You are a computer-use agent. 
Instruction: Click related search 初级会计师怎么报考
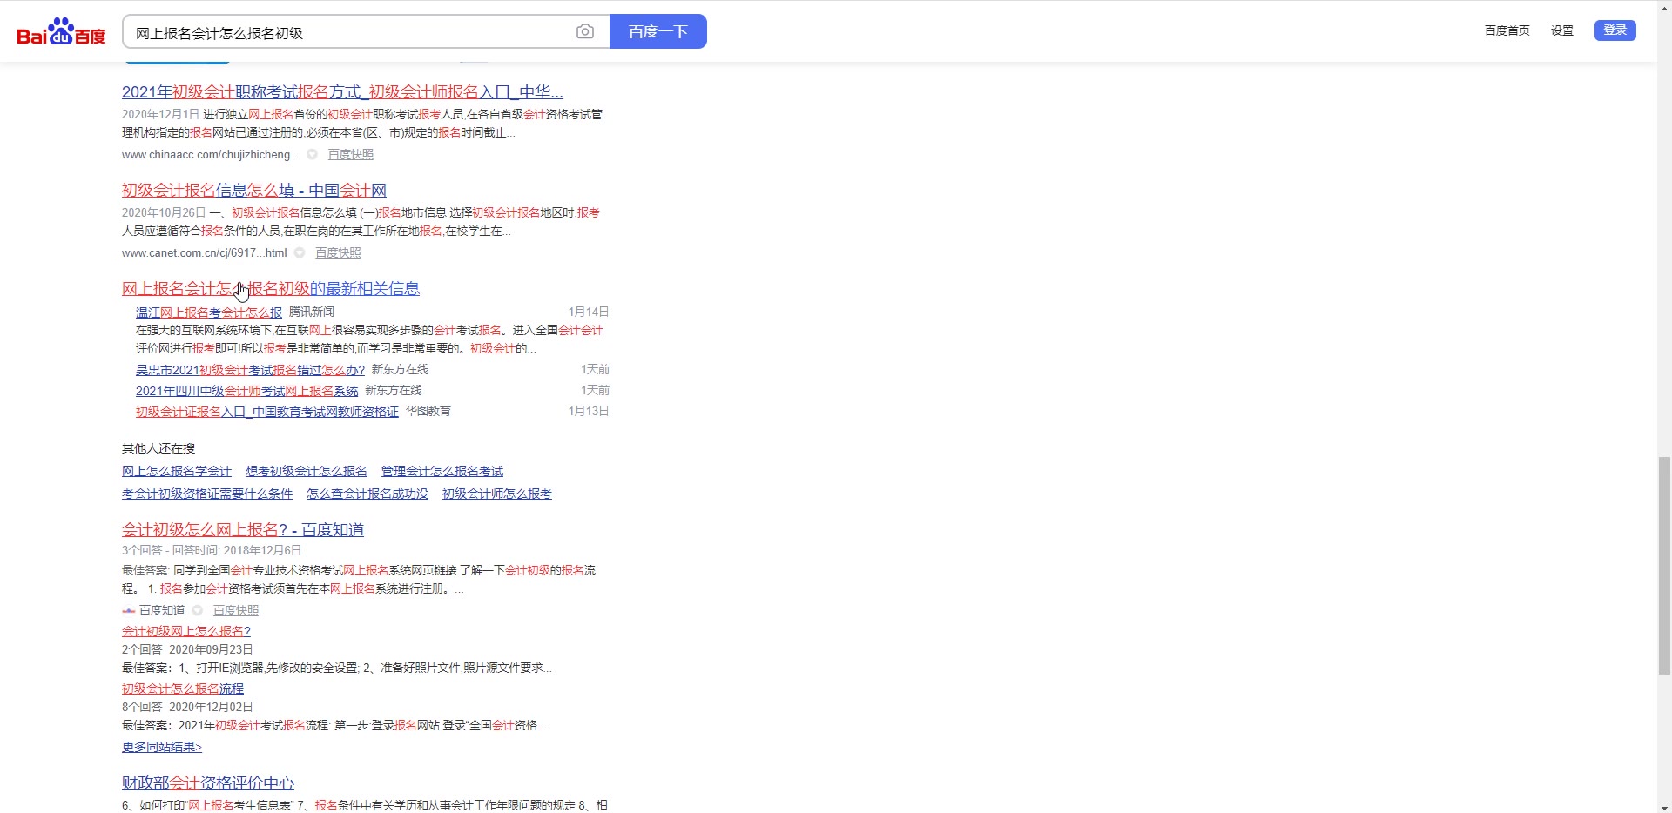pyautogui.click(x=497, y=494)
